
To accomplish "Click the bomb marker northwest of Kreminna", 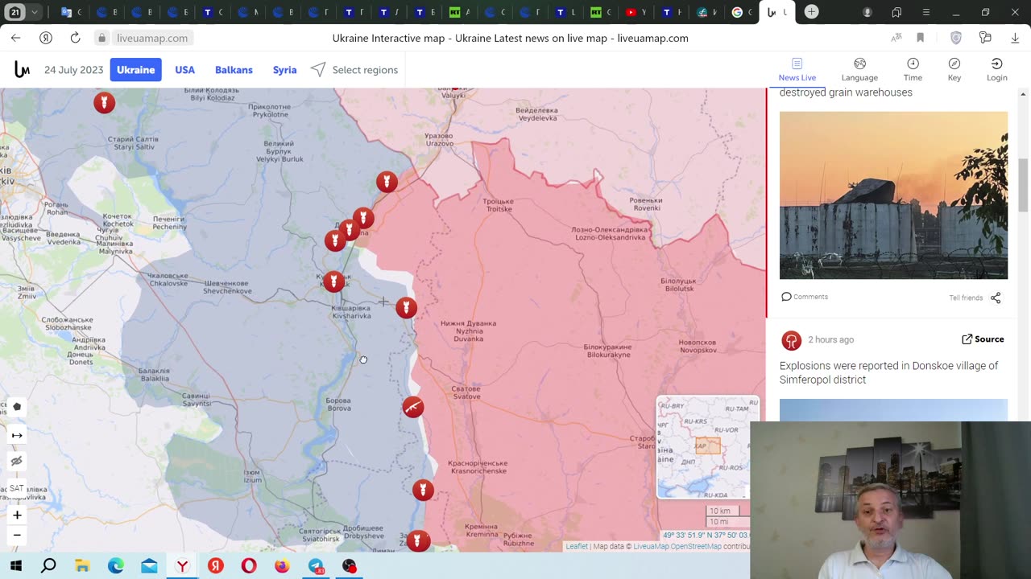I will [x=423, y=490].
